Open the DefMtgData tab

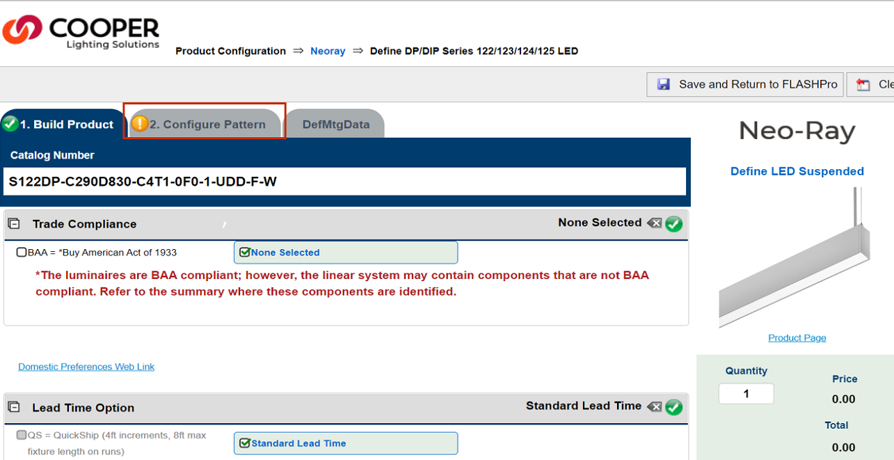335,124
